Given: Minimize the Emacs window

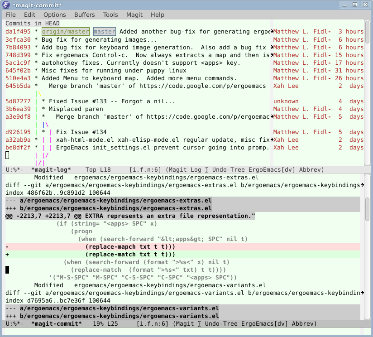Looking at the screenshot, I should [344, 5].
